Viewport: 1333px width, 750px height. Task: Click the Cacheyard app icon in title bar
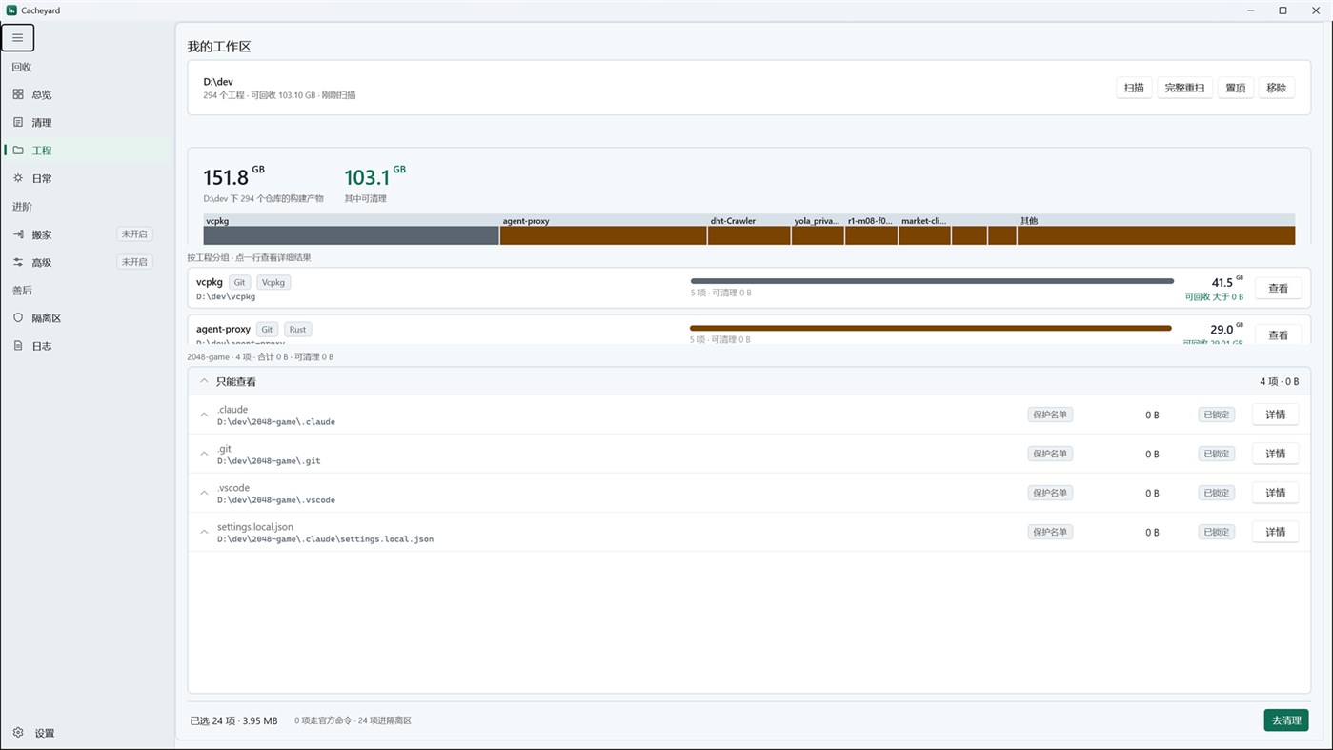point(11,10)
